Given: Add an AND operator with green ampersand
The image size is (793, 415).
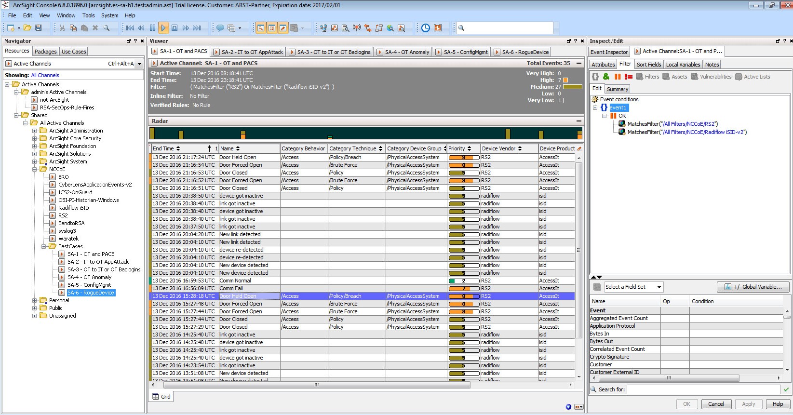Looking at the screenshot, I should click(606, 77).
